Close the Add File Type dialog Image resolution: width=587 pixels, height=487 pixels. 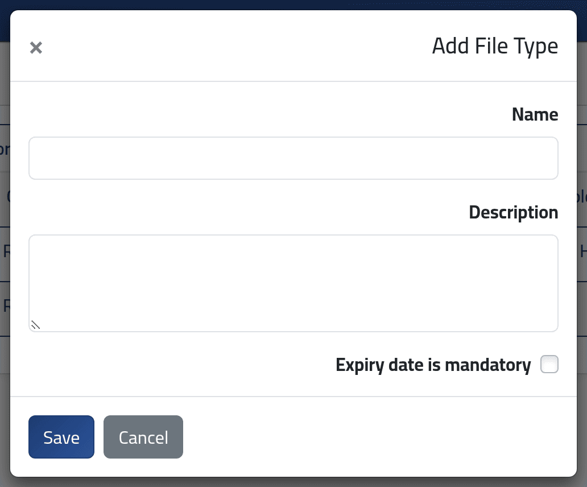(36, 48)
